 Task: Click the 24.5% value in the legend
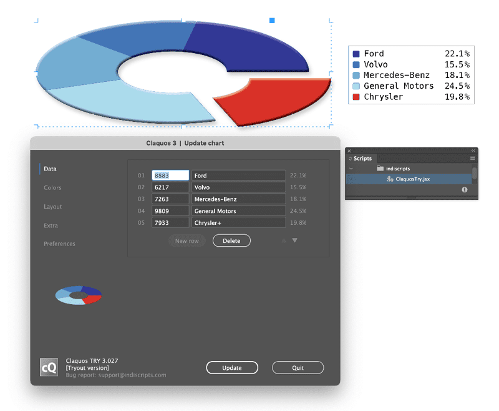point(457,86)
